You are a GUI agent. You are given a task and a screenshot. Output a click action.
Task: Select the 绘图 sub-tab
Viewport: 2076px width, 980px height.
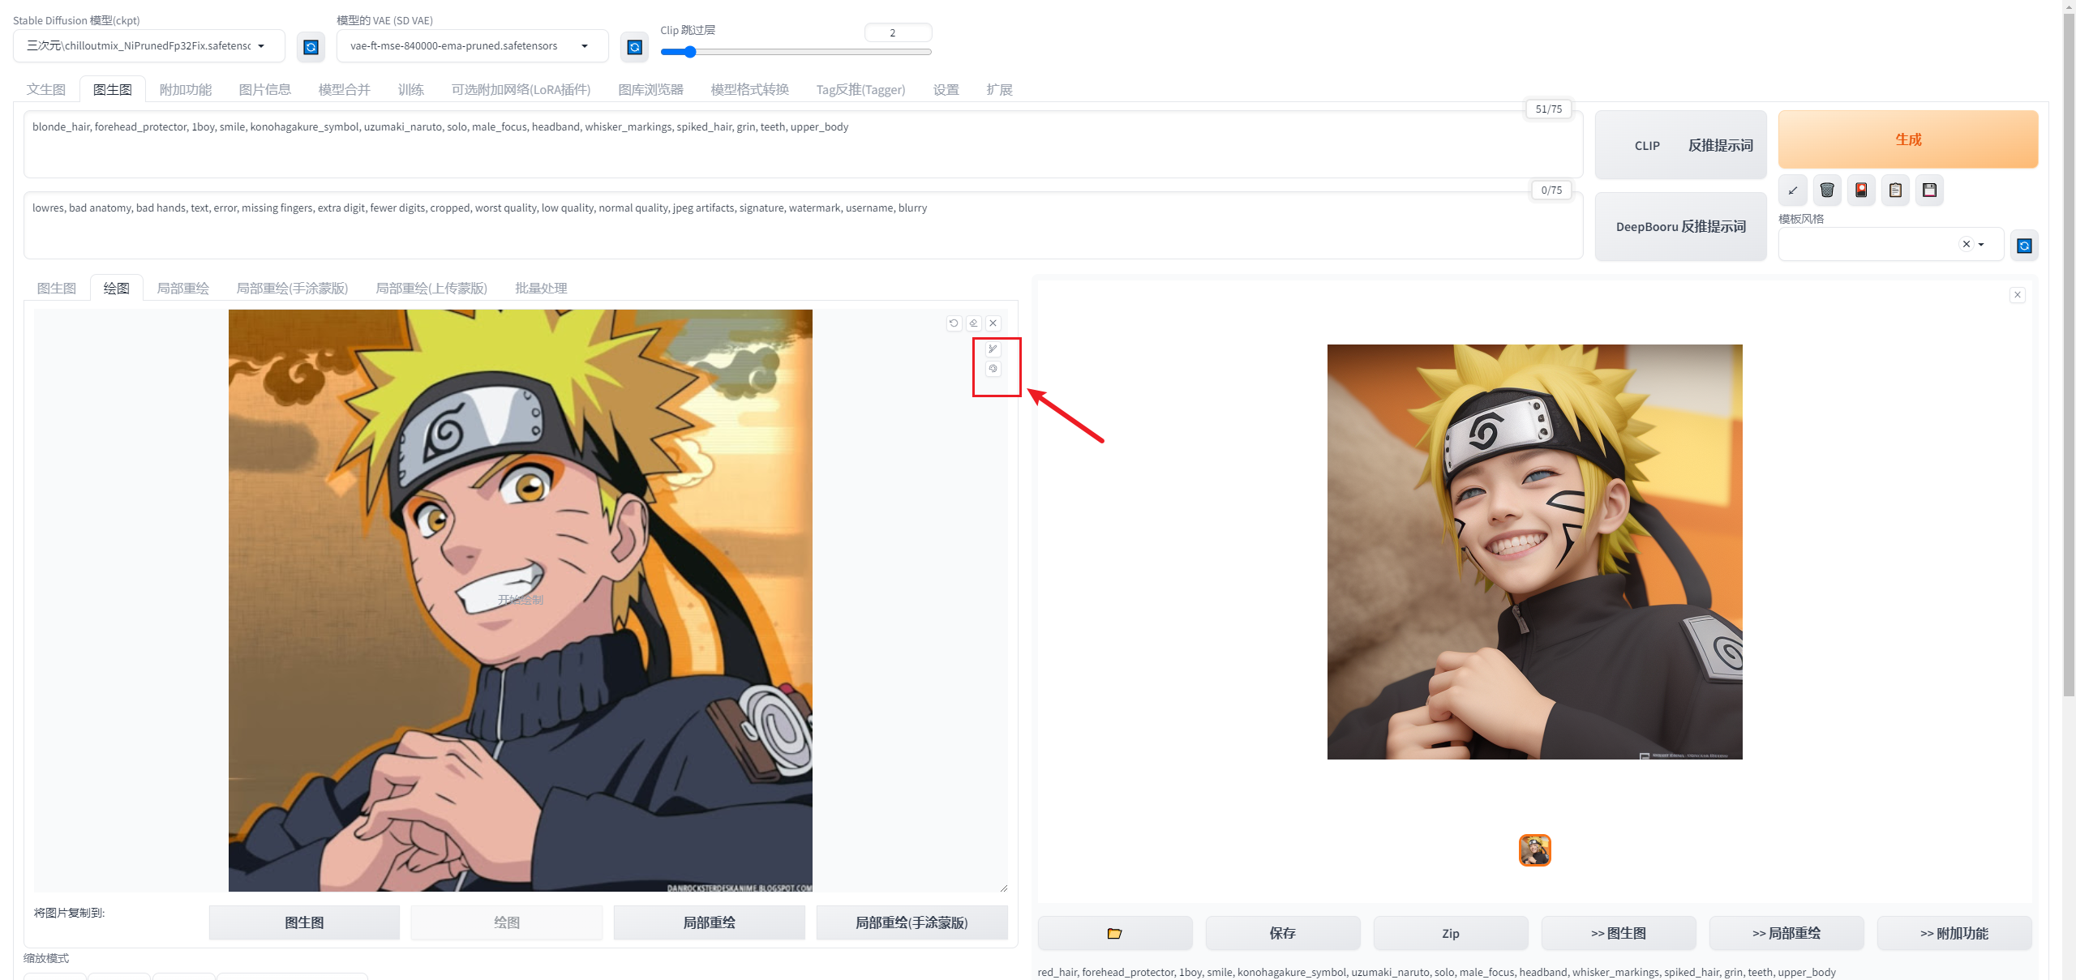coord(117,288)
